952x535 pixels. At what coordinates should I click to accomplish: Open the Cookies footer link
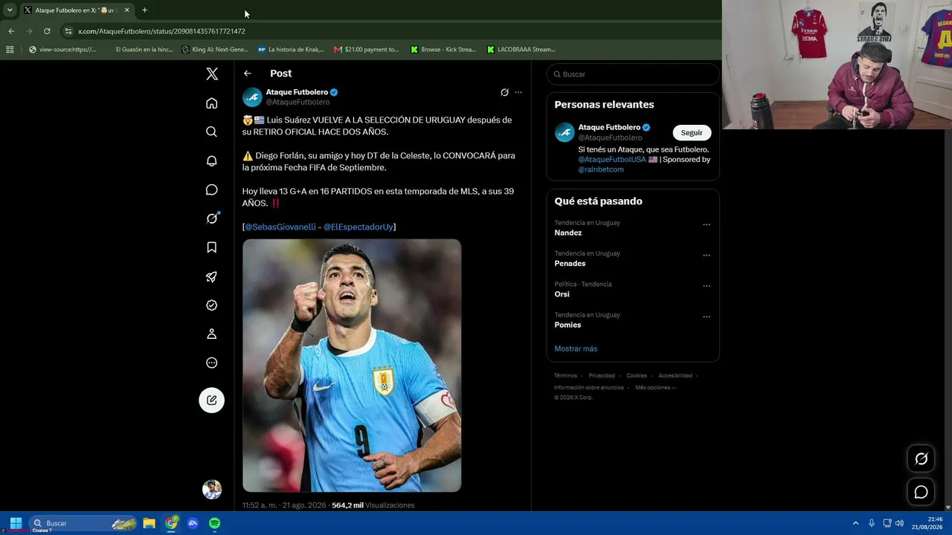637,376
